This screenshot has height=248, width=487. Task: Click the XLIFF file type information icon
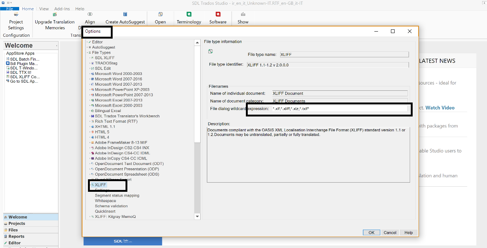pos(211,51)
